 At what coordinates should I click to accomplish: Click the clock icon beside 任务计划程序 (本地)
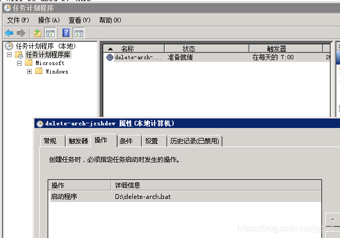point(9,46)
